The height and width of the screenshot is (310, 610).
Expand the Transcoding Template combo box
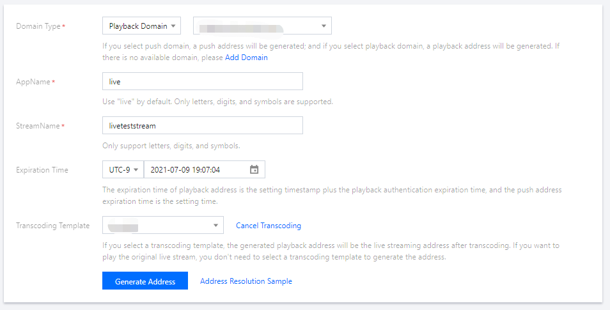(x=162, y=225)
